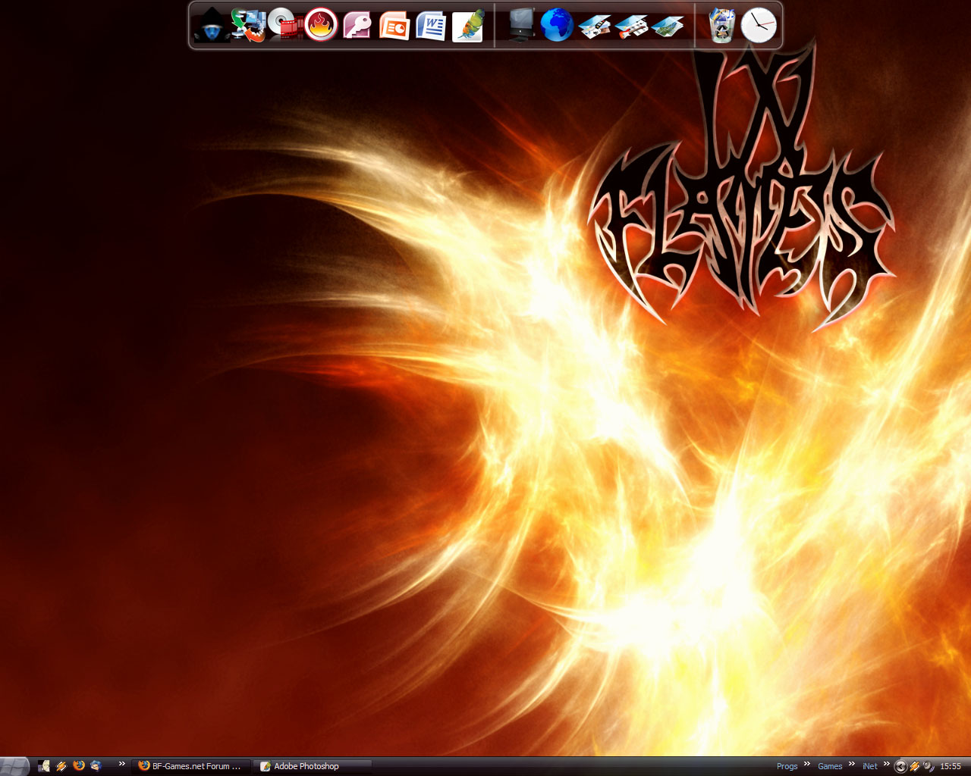Open the Recycle Bin in the dock
Image resolution: width=971 pixels, height=776 pixels.
[721, 26]
